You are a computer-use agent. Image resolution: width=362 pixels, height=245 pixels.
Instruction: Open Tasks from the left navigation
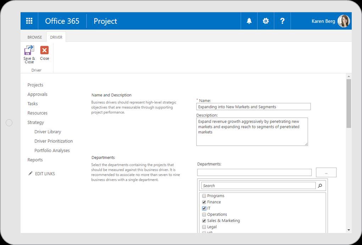tap(33, 104)
